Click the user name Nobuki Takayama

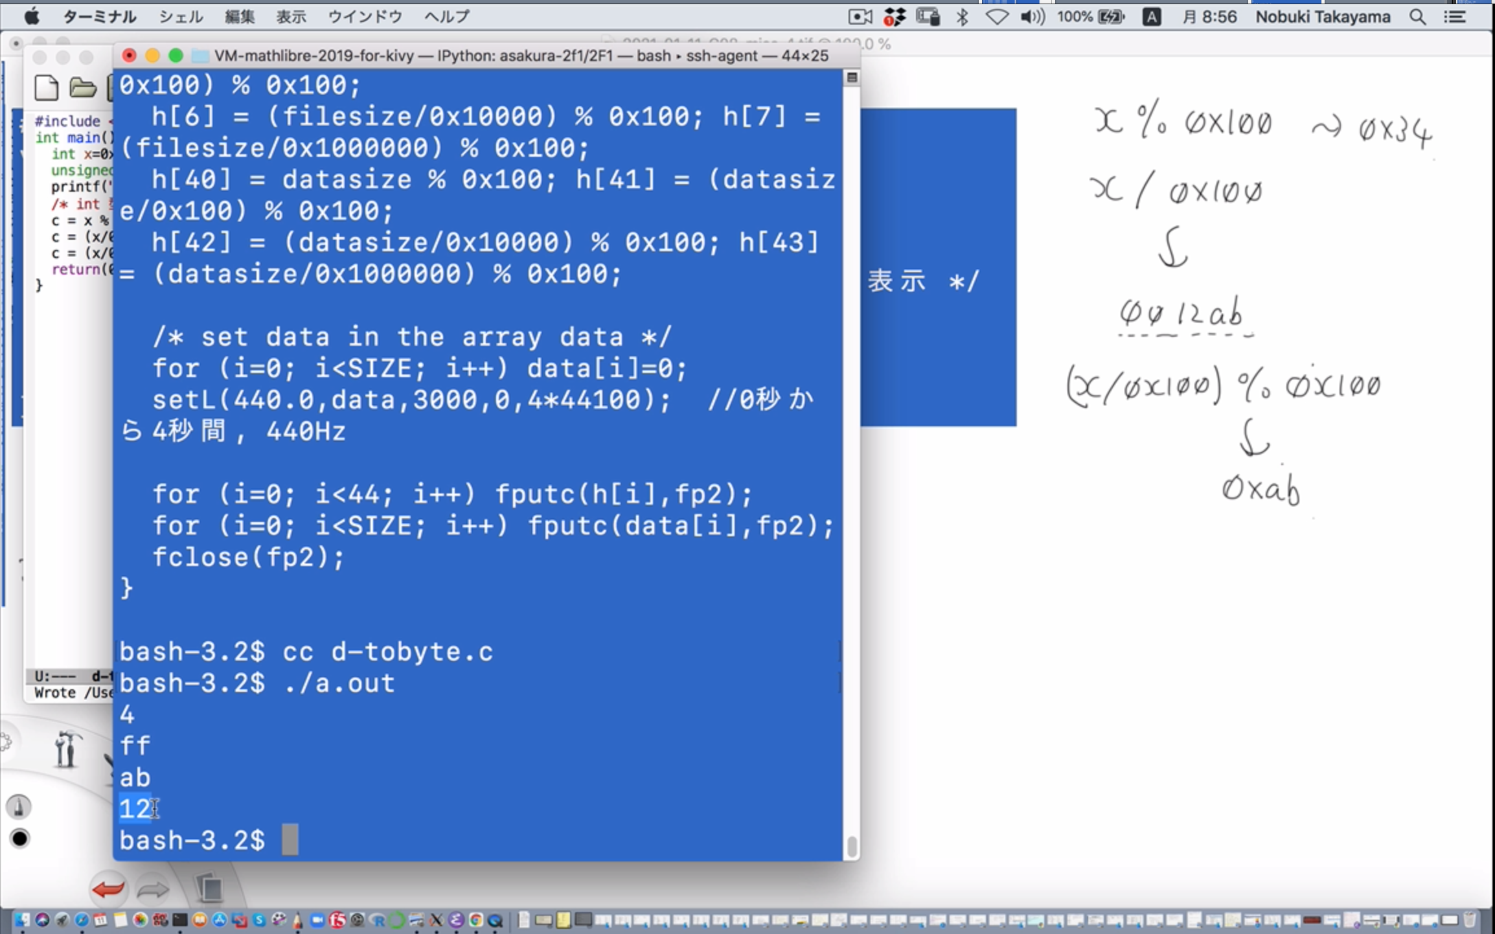point(1323,17)
